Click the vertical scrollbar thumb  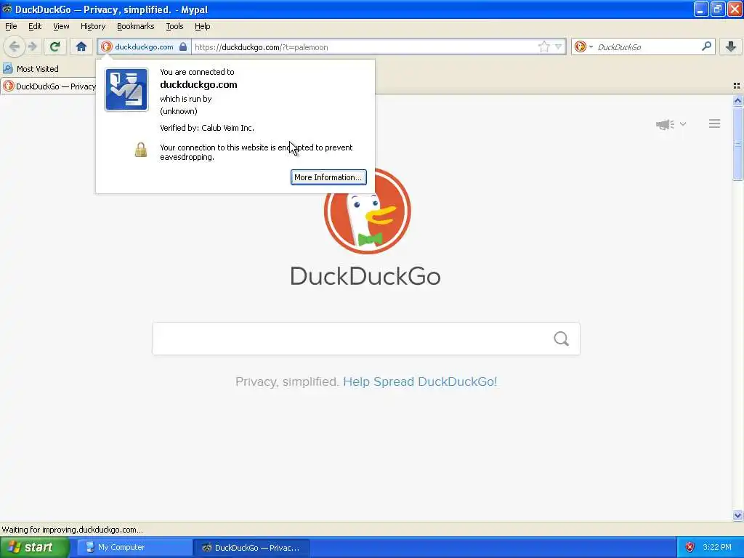click(x=737, y=144)
